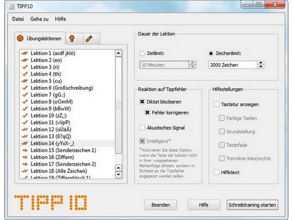Image resolution: width=293 pixels, height=220 pixels.
Task: Select Lektion 14 (yYxX-_)
Action: 67,143
